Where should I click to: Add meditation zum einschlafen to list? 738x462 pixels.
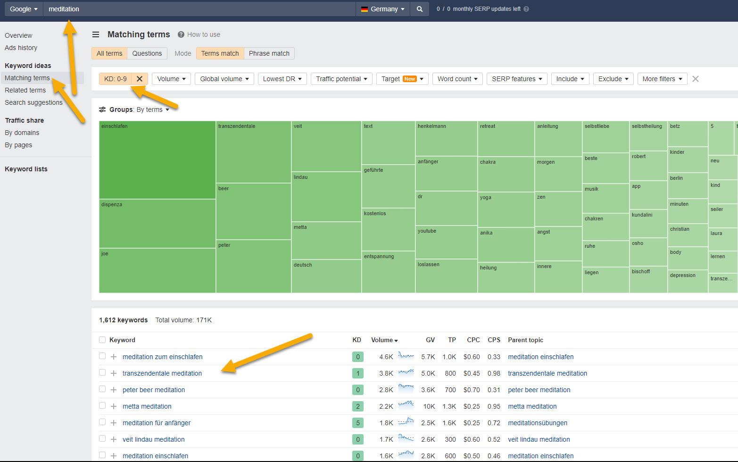click(114, 357)
